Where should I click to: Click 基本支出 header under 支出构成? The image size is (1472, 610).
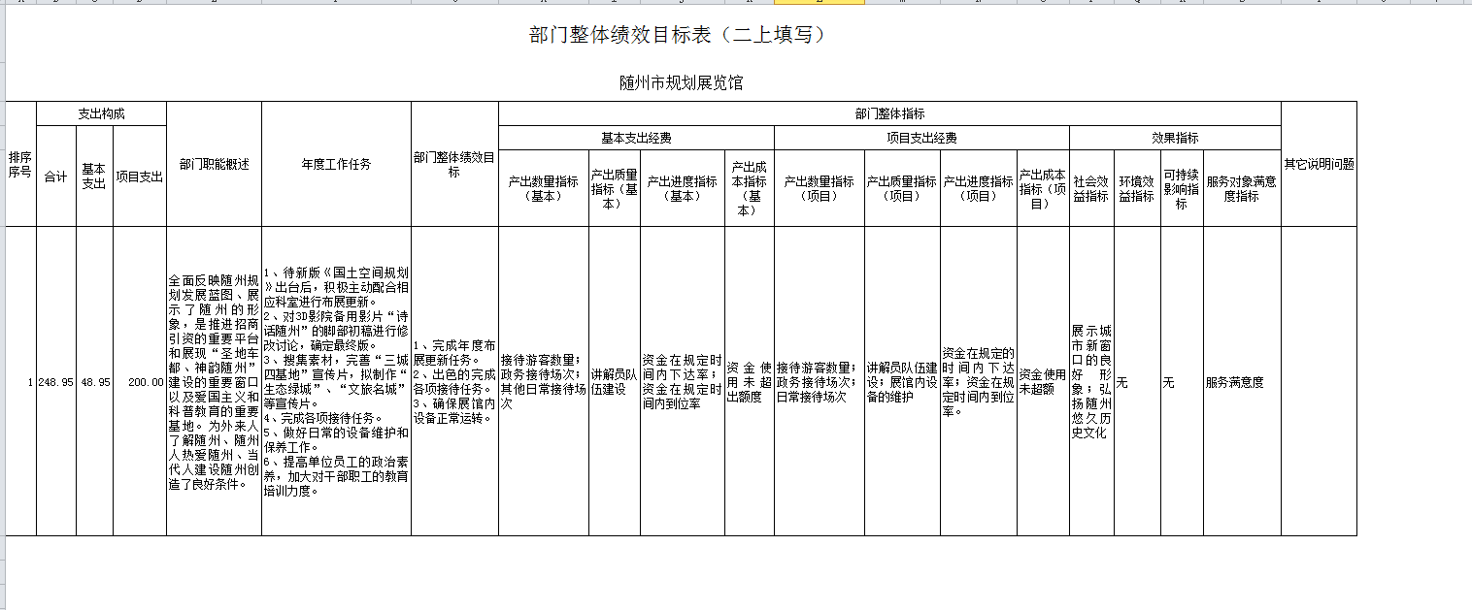click(x=94, y=177)
